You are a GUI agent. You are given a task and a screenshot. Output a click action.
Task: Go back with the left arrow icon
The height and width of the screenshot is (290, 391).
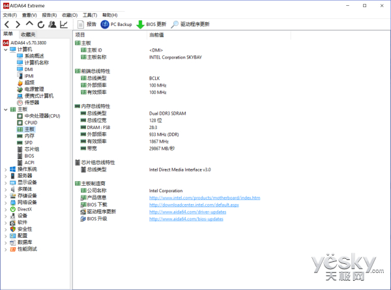pos(7,24)
